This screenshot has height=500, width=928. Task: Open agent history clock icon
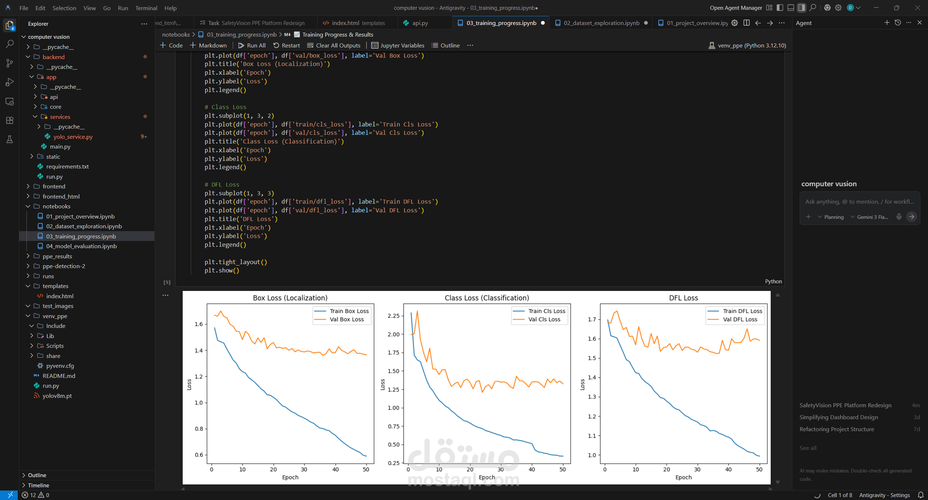tap(898, 22)
